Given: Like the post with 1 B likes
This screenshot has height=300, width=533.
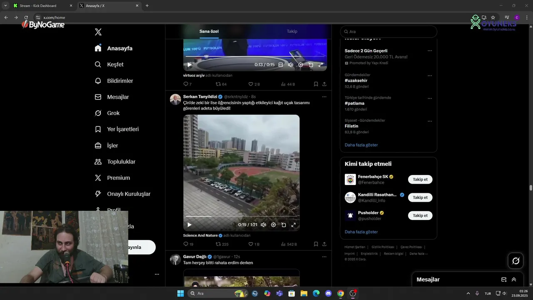Looking at the screenshot, I should coord(254,244).
